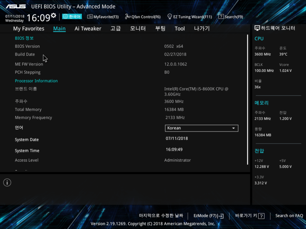Click 마지막으로 수정한 날짜 button
Viewport: 306px width, 229px height.
(161, 215)
